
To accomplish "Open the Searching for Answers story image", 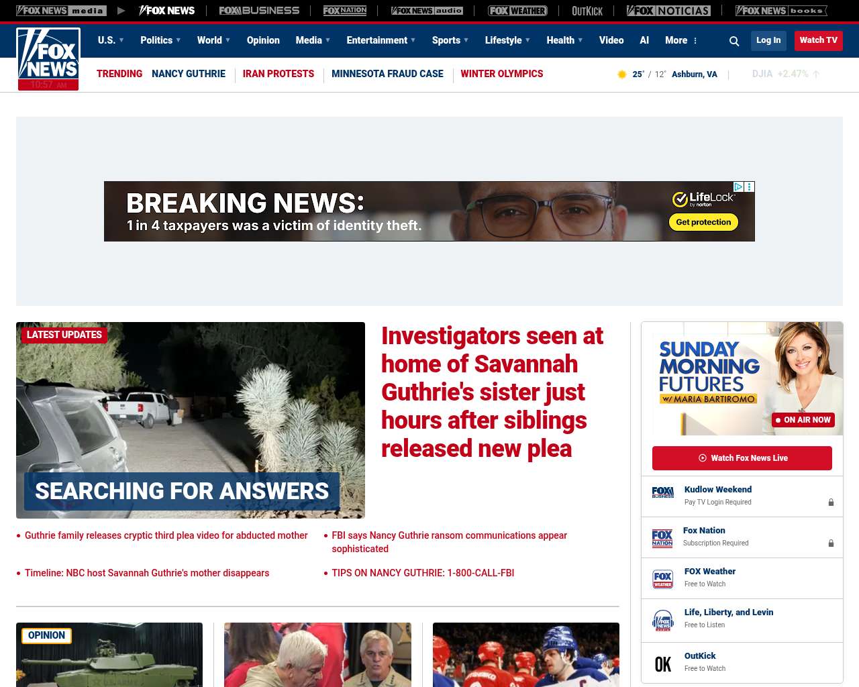I will pos(191,420).
